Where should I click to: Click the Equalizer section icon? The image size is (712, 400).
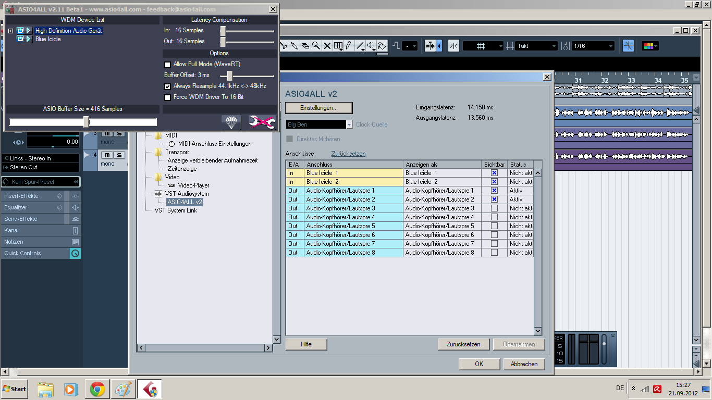click(x=75, y=207)
